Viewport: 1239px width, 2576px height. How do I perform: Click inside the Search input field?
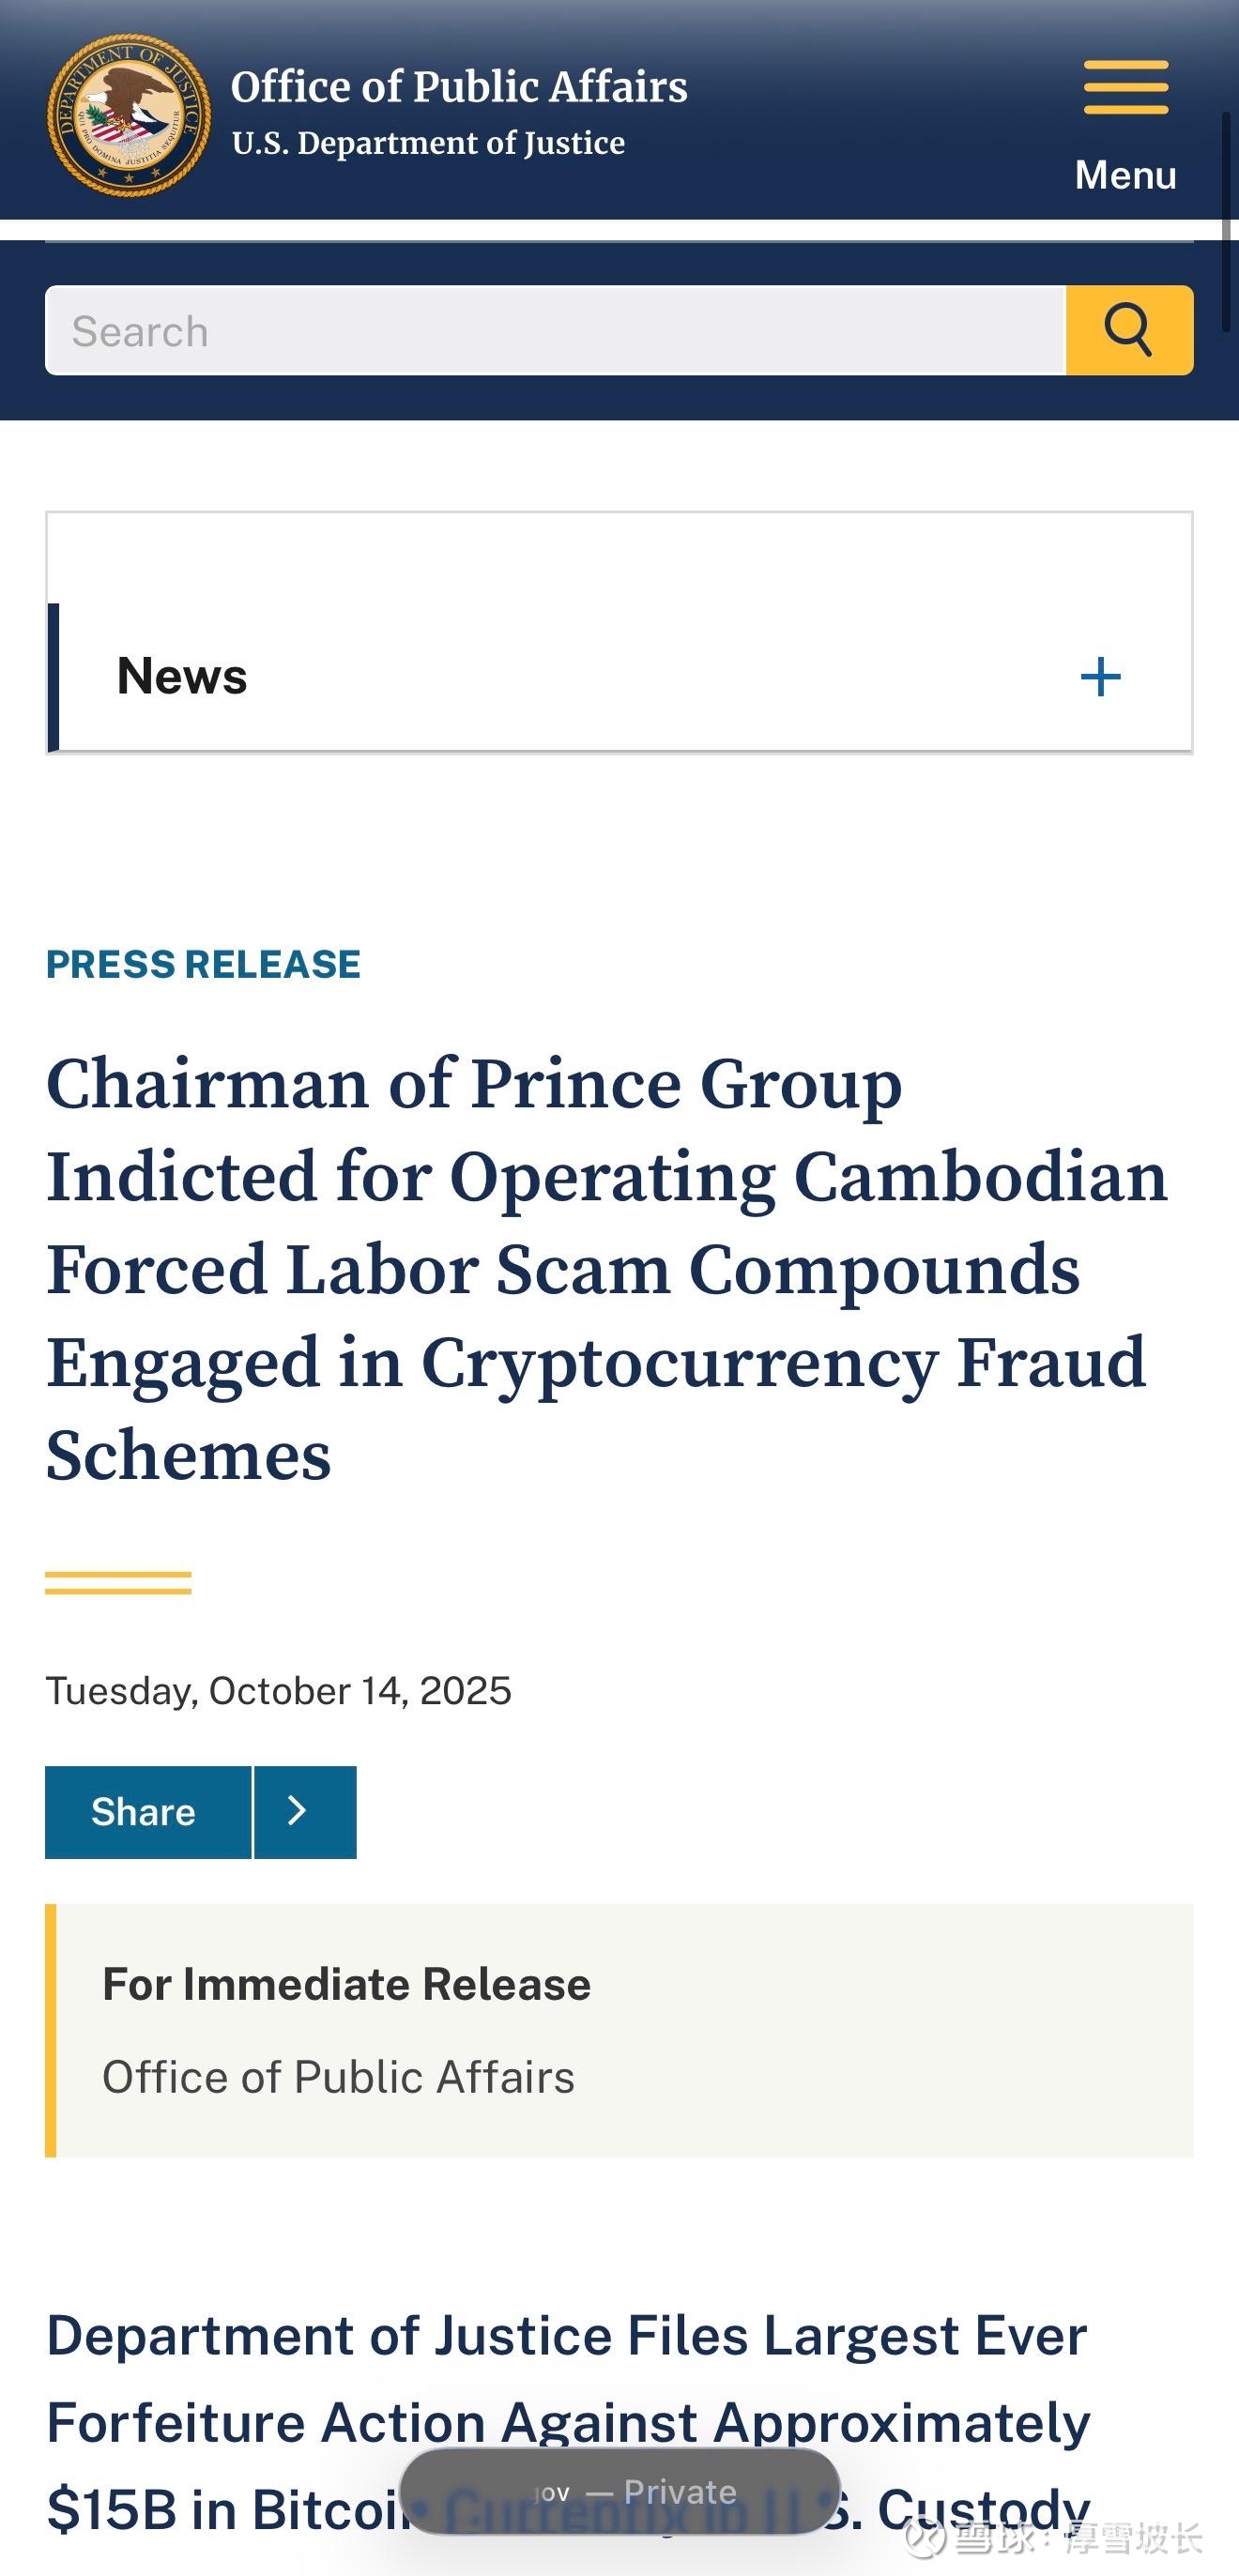click(550, 330)
